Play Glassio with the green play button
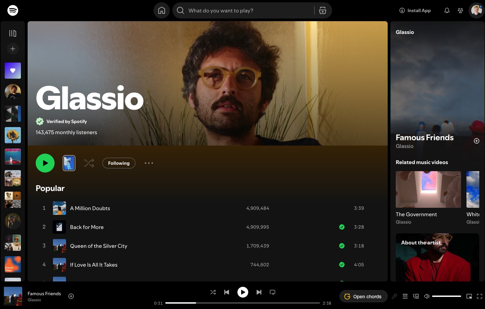The height and width of the screenshot is (309, 485). pos(45,163)
